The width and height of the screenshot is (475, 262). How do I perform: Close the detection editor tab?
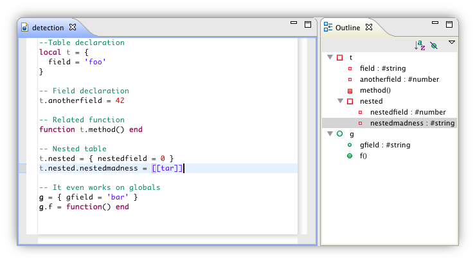pyautogui.click(x=73, y=27)
